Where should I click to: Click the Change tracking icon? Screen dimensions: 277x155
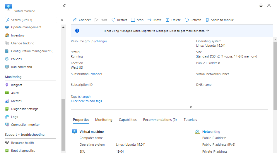tap(7, 43)
